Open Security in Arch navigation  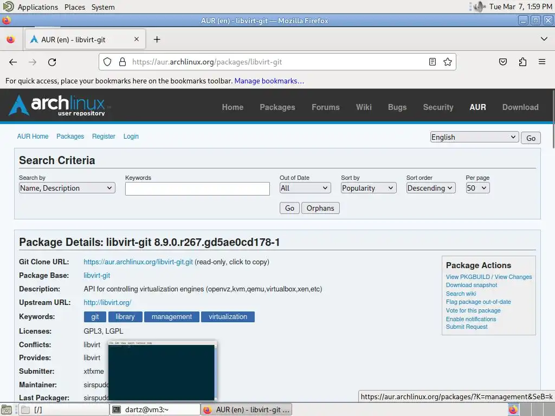pyautogui.click(x=438, y=107)
